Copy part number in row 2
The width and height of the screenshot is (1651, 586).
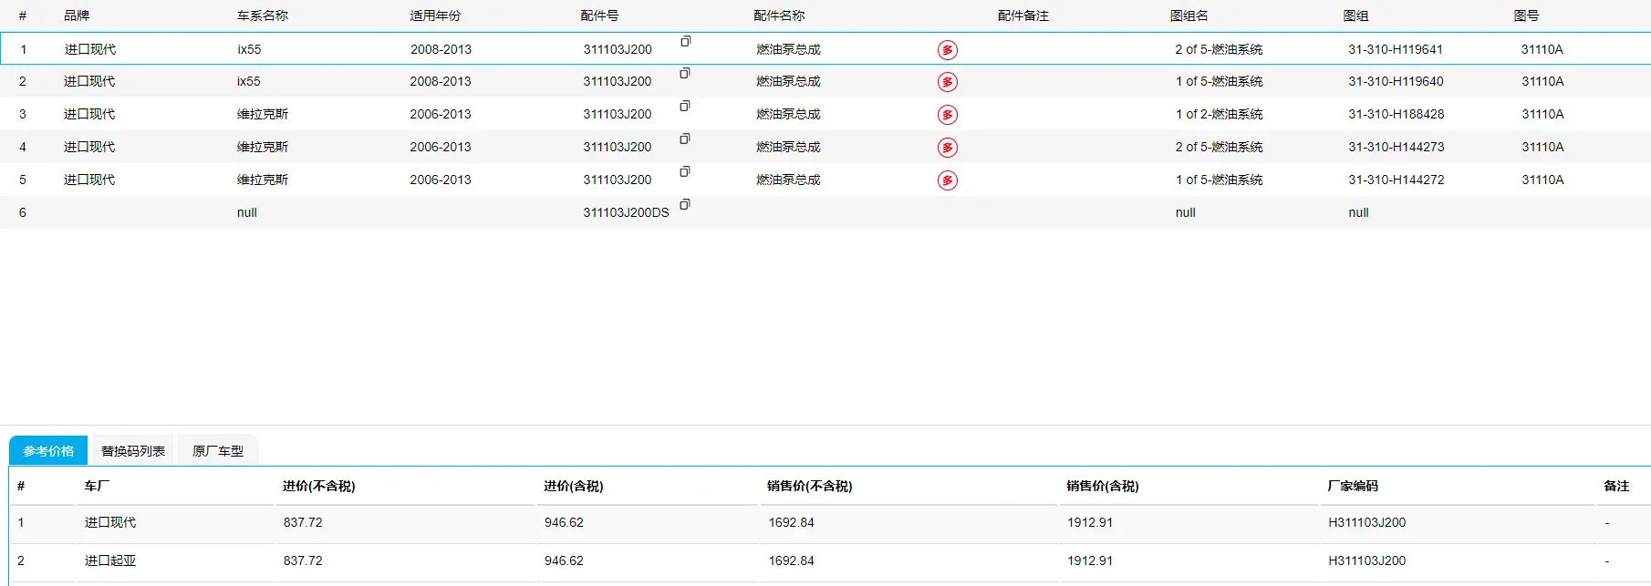[x=685, y=73]
